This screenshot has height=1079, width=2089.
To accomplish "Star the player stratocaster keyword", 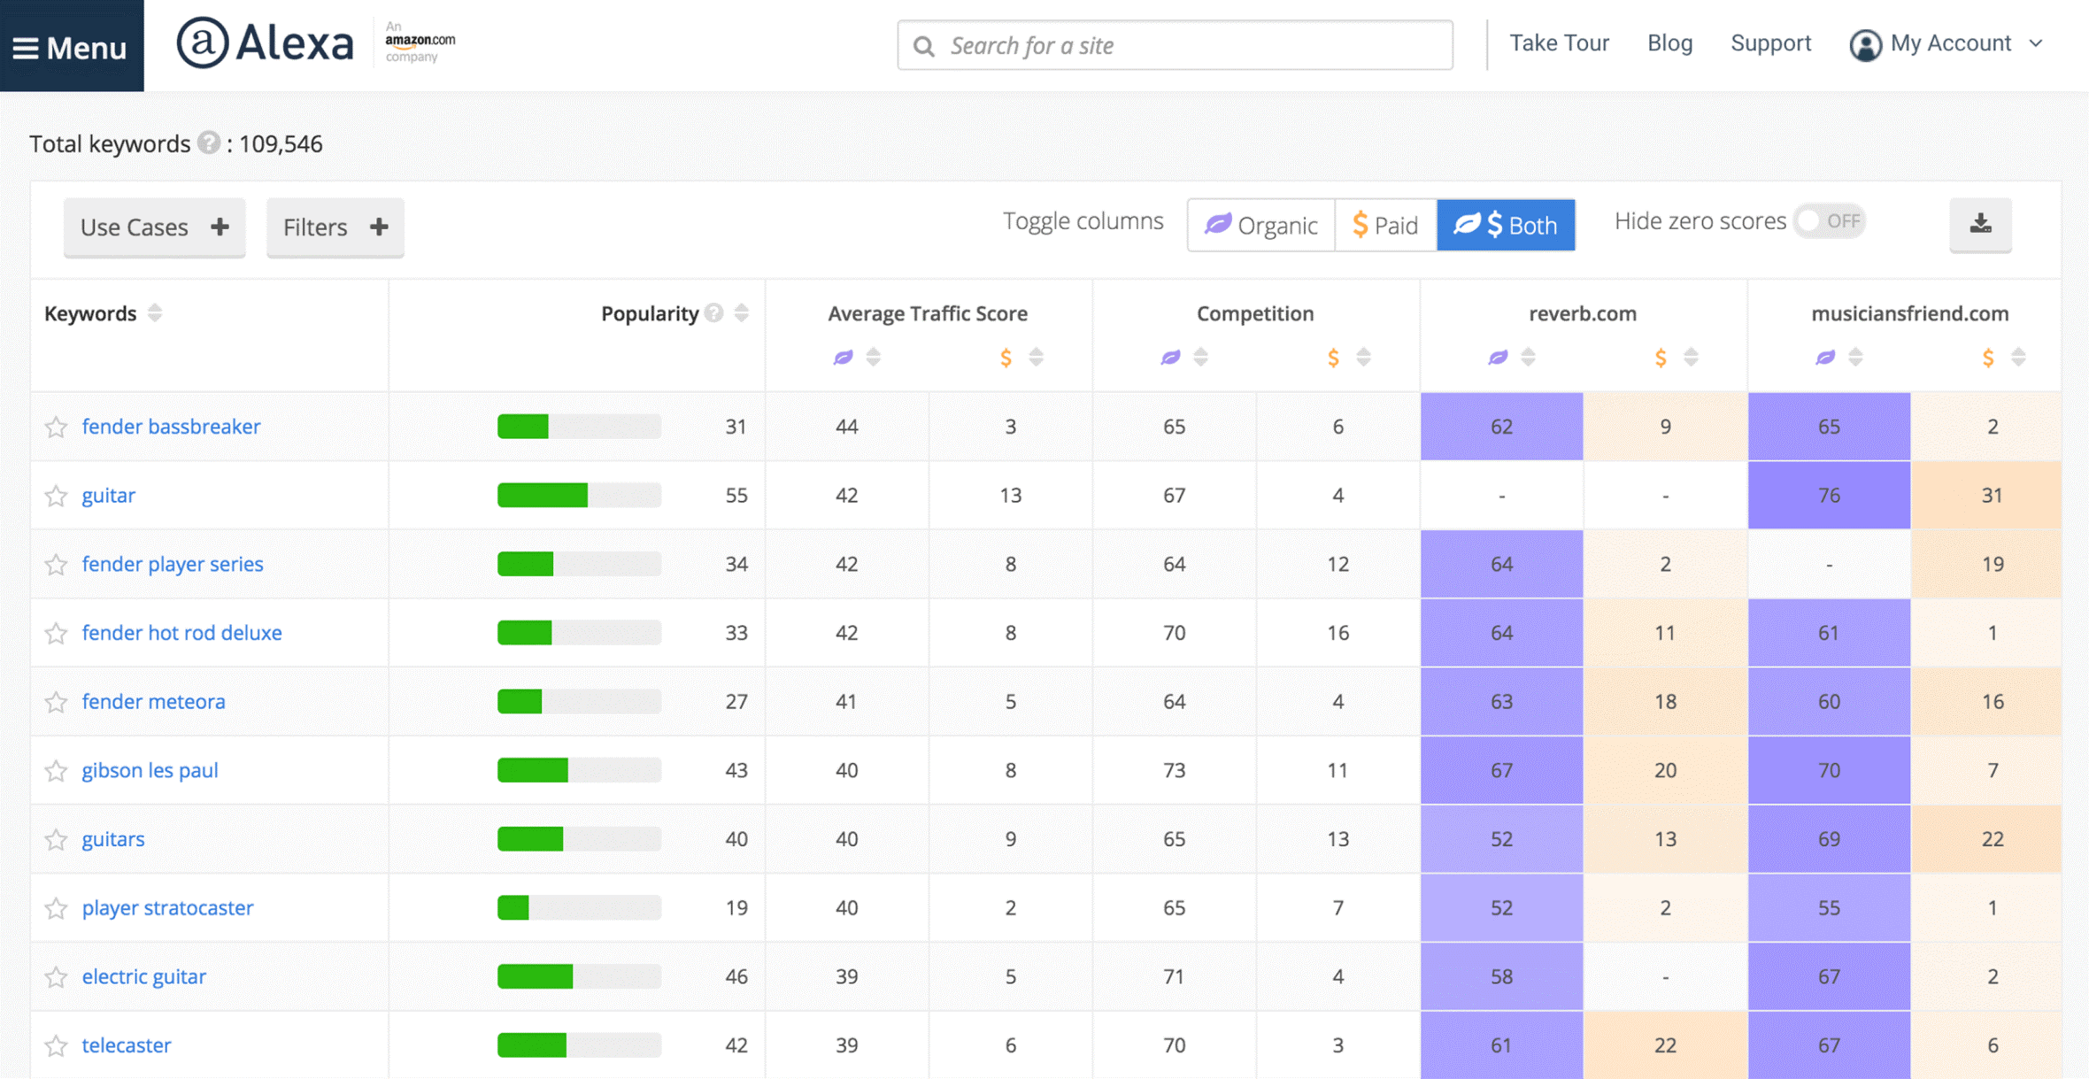I will coord(57,908).
